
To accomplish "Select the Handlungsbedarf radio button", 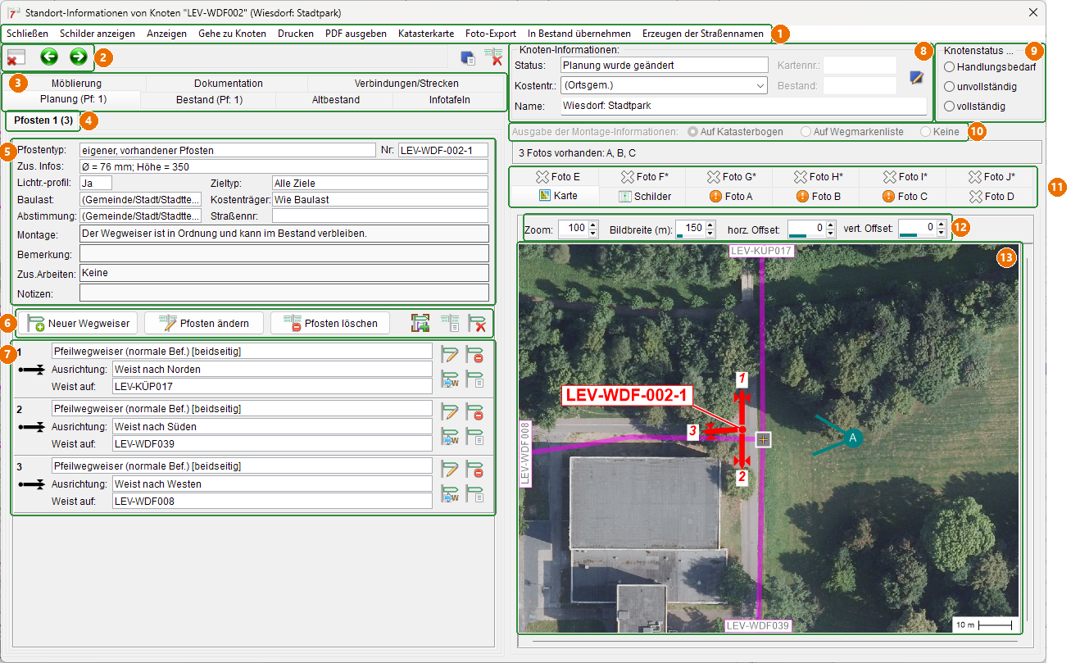I will point(950,67).
